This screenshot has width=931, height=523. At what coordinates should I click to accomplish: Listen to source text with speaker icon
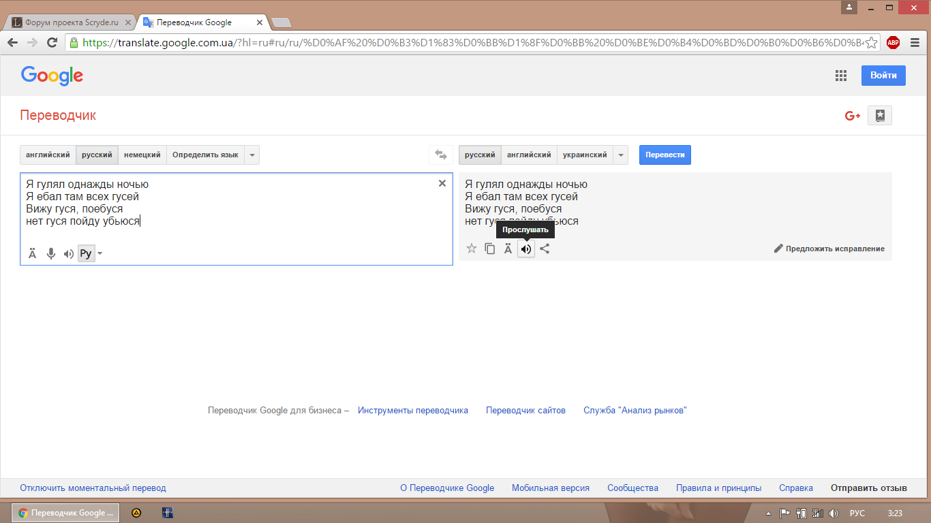pyautogui.click(x=68, y=254)
